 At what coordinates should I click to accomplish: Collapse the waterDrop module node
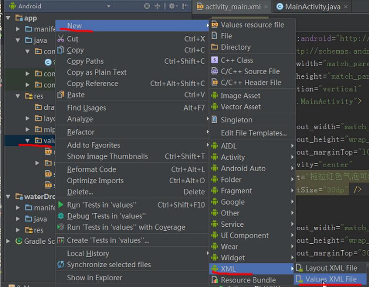click(8, 196)
